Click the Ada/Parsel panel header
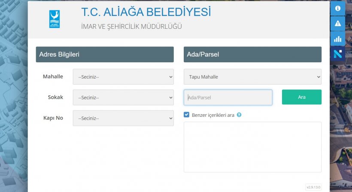 252,55
